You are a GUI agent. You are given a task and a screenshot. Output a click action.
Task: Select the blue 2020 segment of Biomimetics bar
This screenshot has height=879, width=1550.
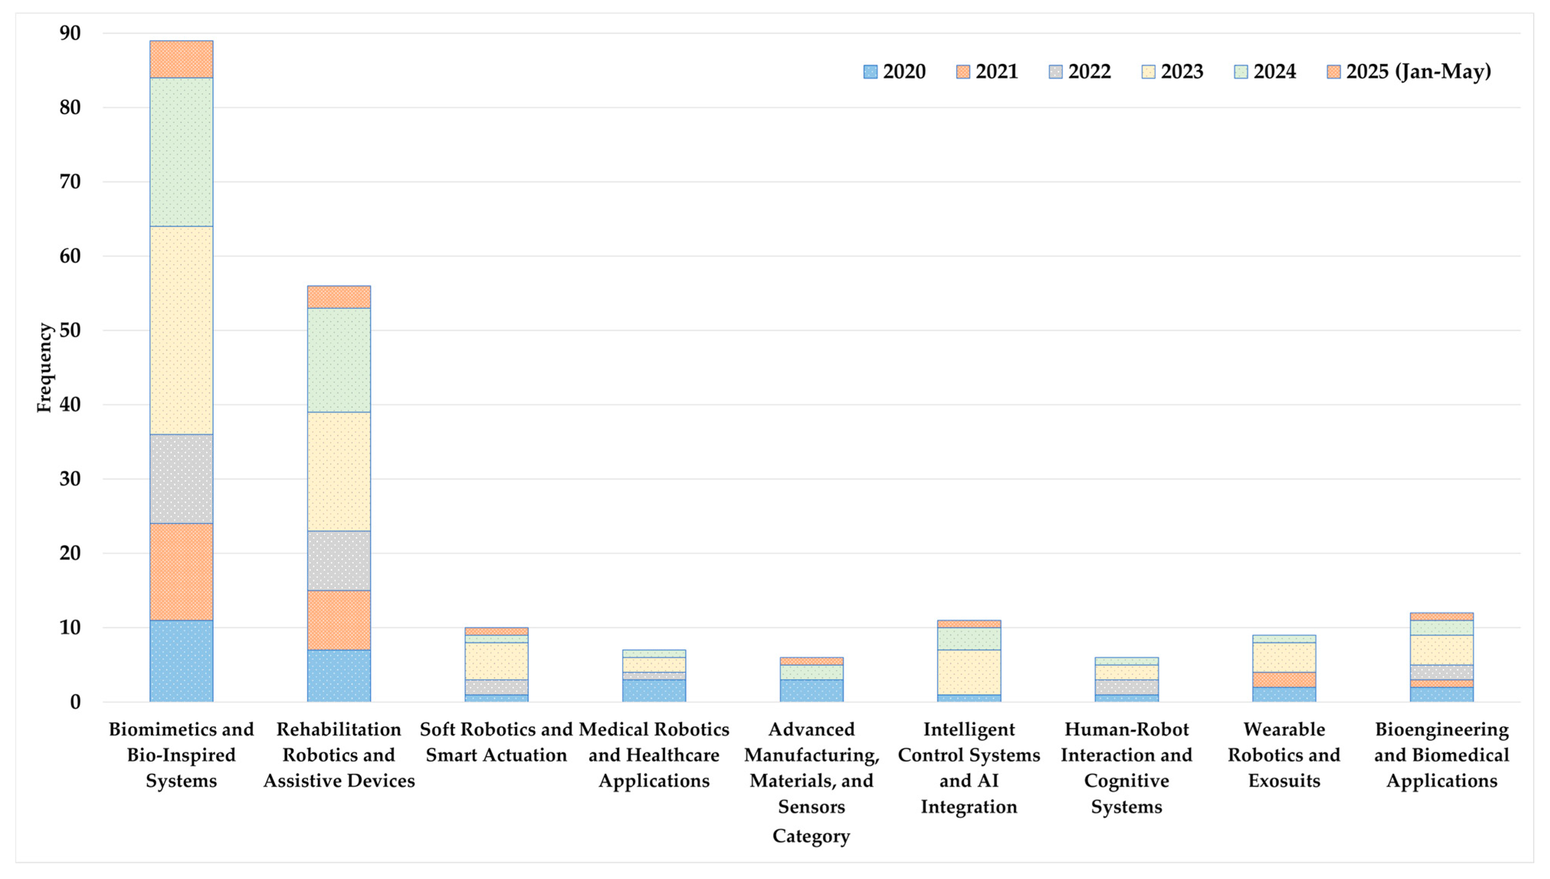click(181, 660)
